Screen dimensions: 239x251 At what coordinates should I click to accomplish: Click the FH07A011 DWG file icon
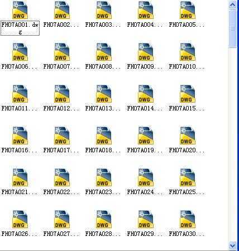(x=20, y=94)
